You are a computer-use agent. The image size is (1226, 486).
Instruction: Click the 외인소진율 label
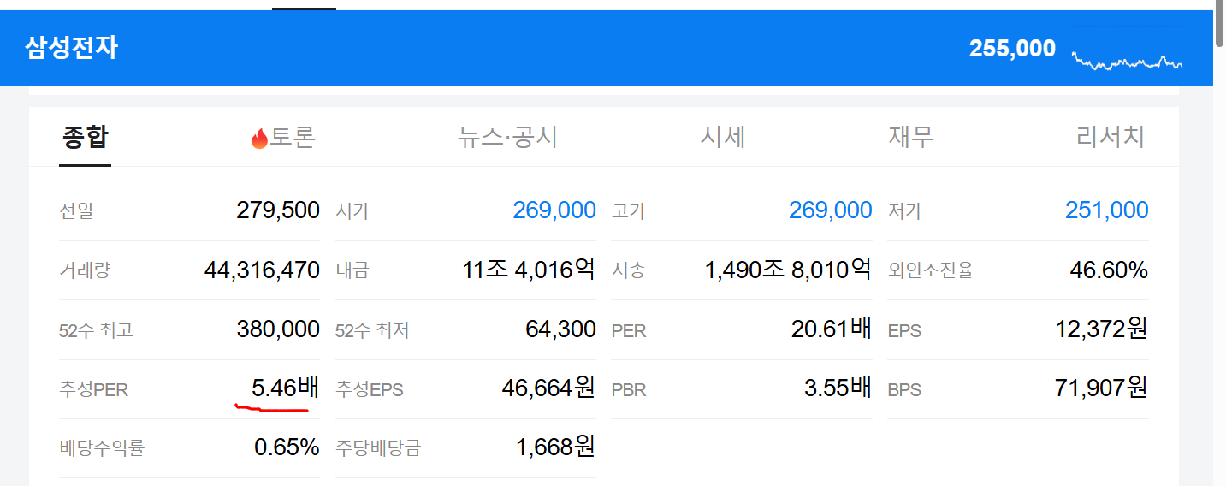pyautogui.click(x=931, y=271)
